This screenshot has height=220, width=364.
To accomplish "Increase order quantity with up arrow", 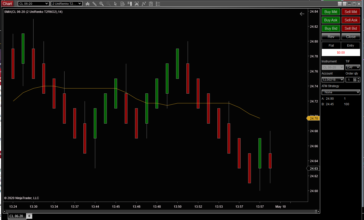I will [x=358, y=79].
